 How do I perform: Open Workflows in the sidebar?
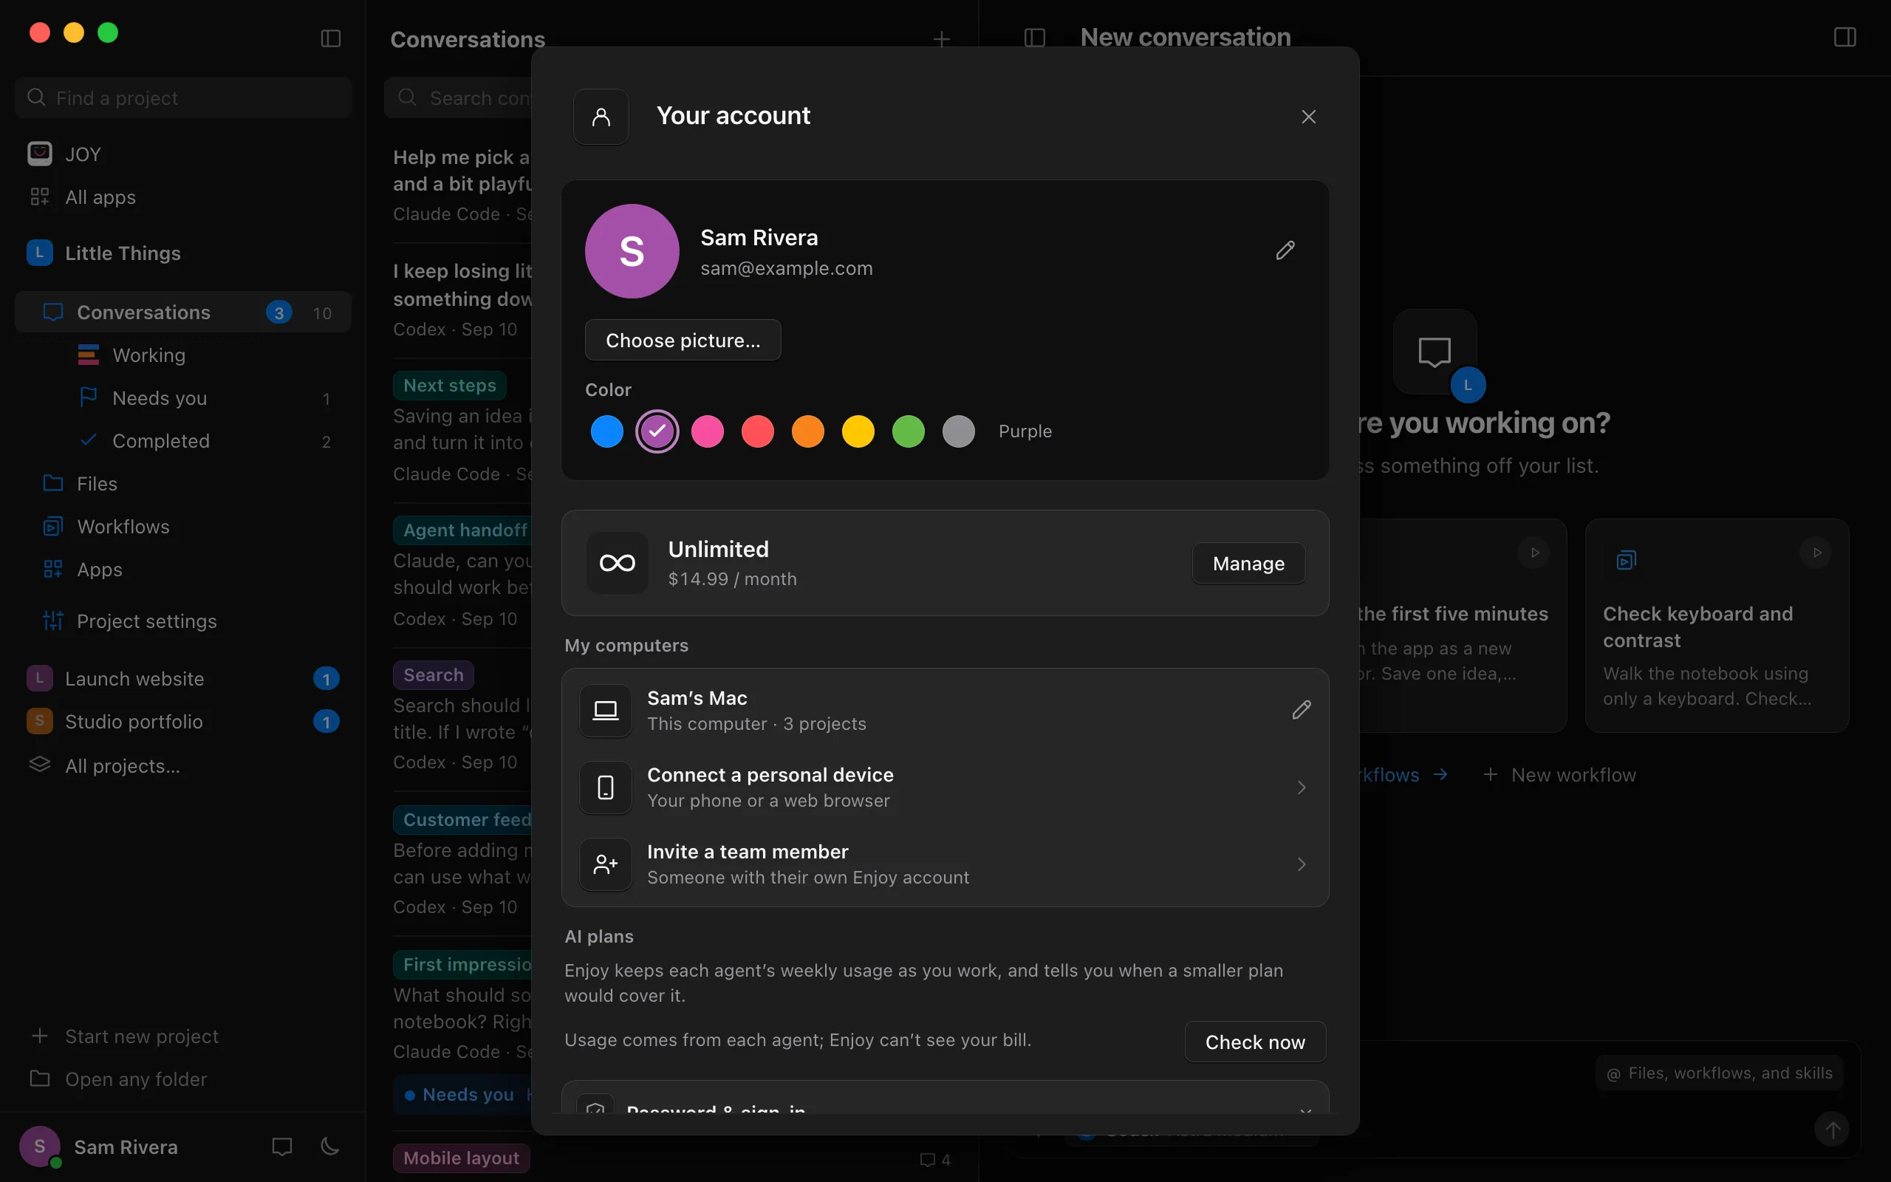click(183, 526)
